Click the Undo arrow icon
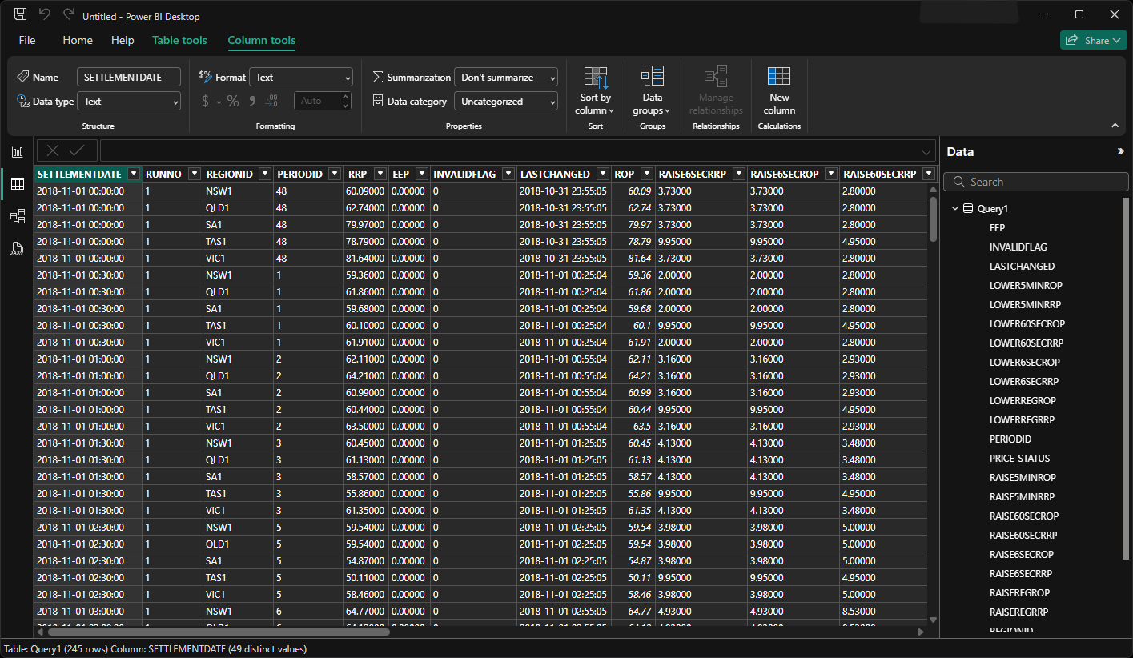This screenshot has width=1133, height=658. (45, 15)
